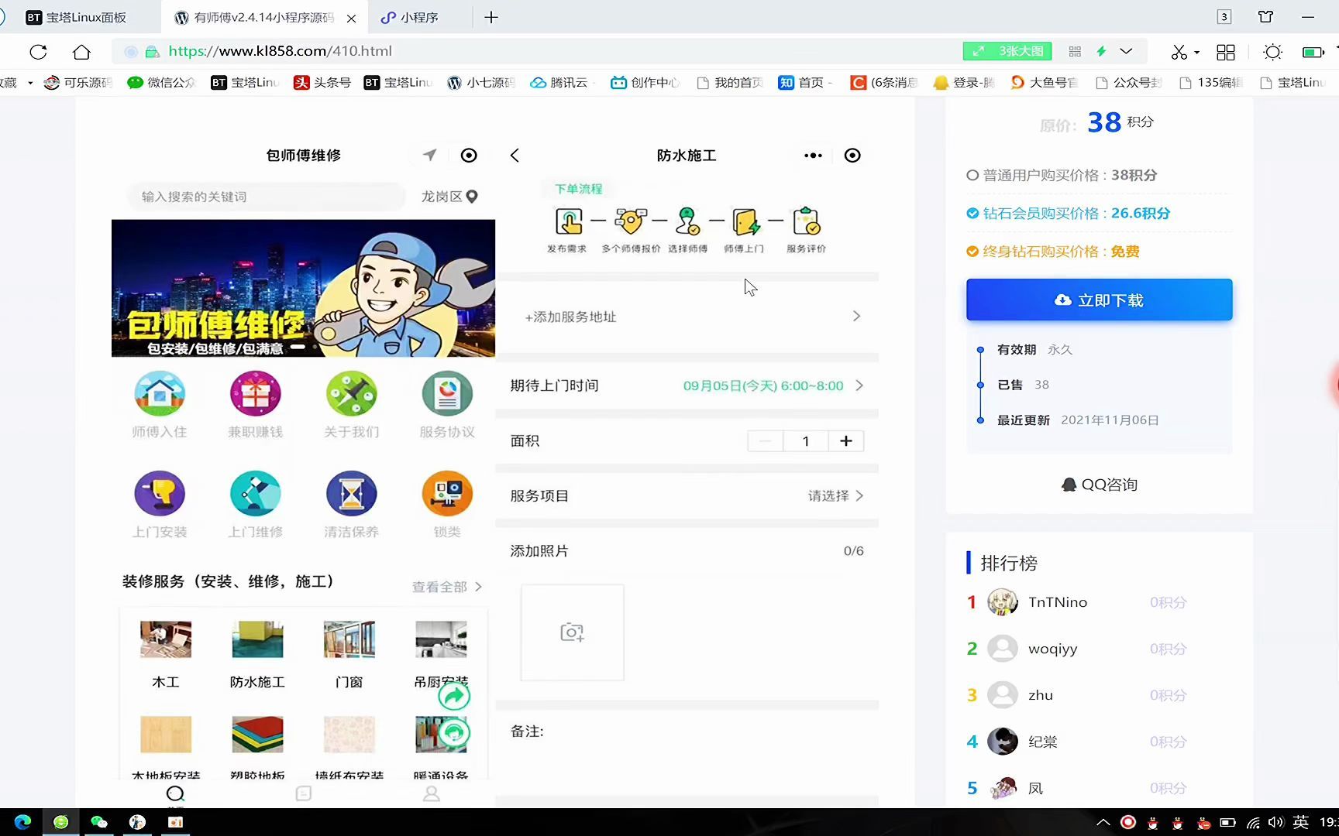Open WeChat from the taskbar

pyautogui.click(x=99, y=822)
